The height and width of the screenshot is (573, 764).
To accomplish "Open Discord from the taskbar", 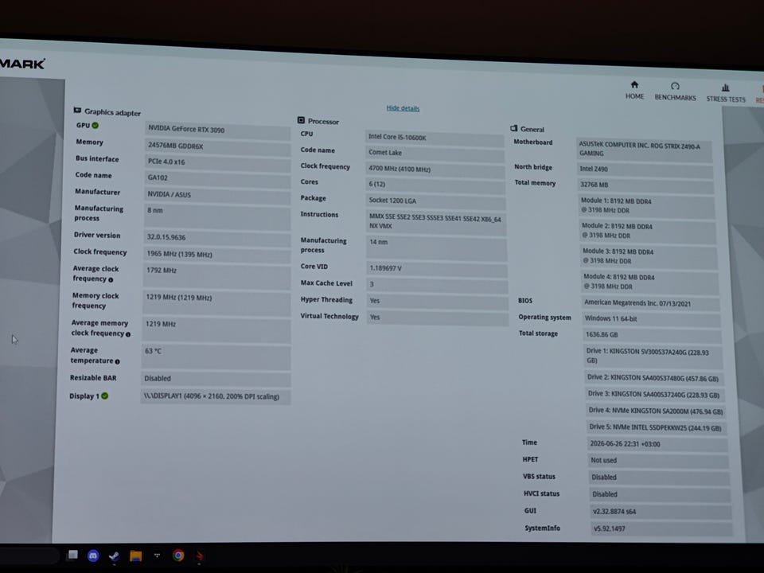I will click(93, 555).
